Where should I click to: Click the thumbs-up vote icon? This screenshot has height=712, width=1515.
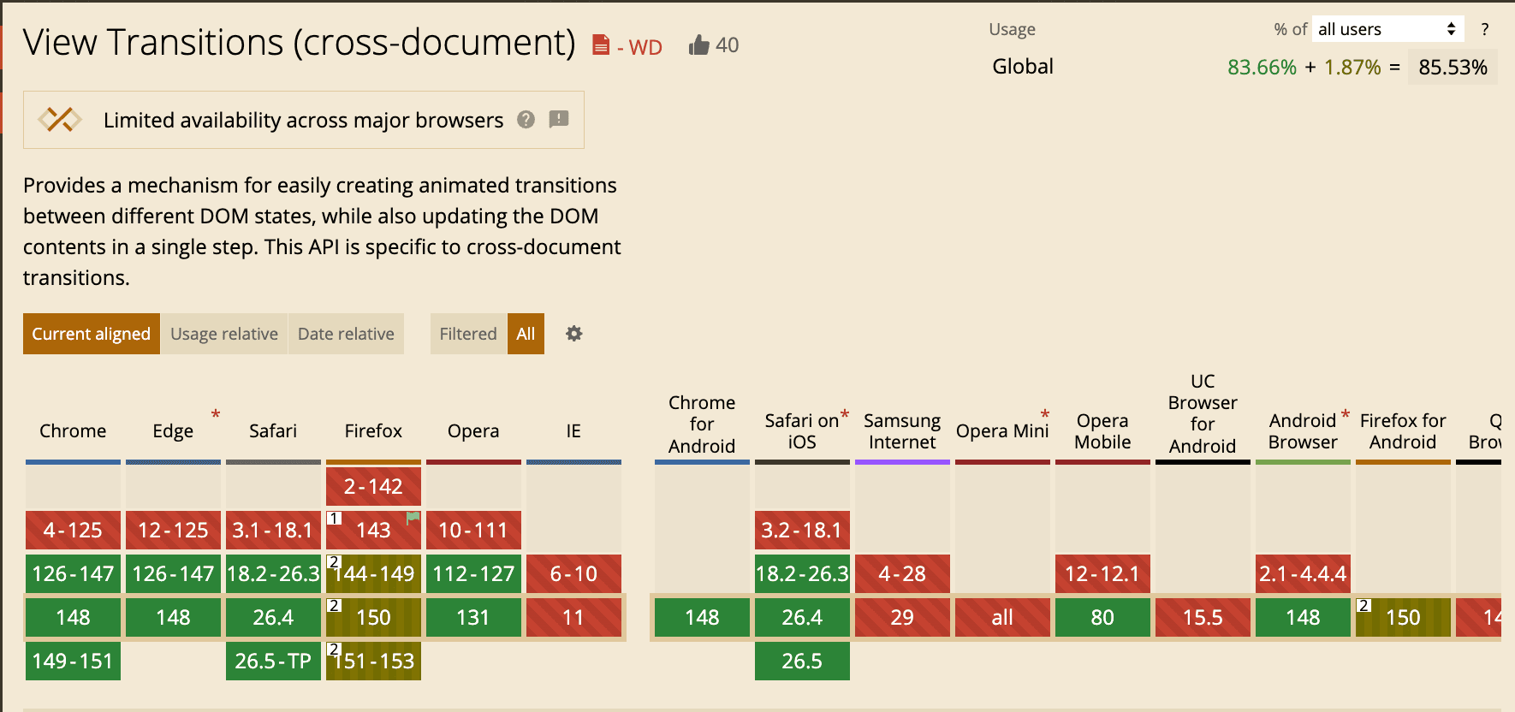[698, 45]
